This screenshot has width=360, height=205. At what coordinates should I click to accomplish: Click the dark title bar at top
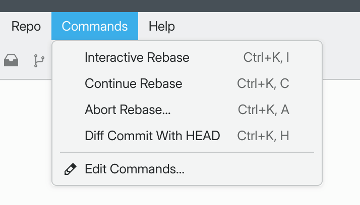coord(180,6)
